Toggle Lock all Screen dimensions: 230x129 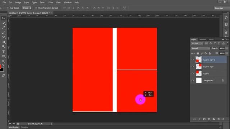[210, 53]
